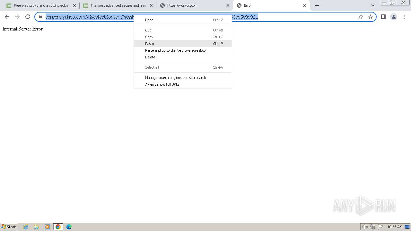
Task: Open the media player taskbar icon
Action: (47, 227)
